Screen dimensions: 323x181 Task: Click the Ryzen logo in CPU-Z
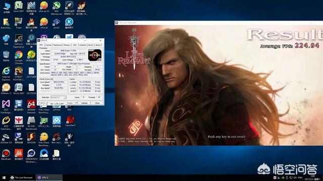pyautogui.click(x=95, y=55)
